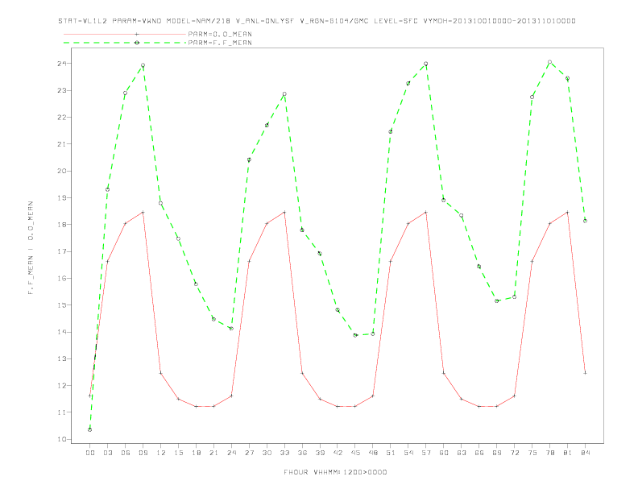Select the chart title text STAT=VL1L2

(x=83, y=21)
